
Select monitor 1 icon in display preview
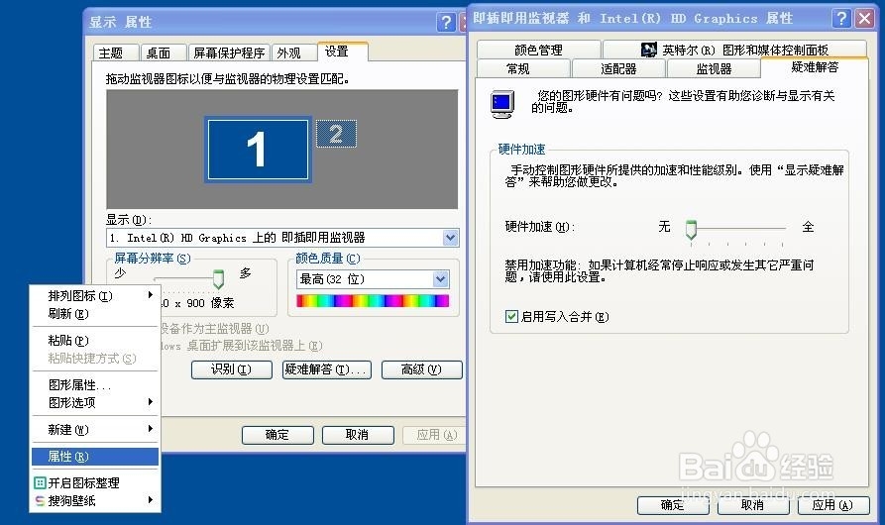click(x=258, y=150)
